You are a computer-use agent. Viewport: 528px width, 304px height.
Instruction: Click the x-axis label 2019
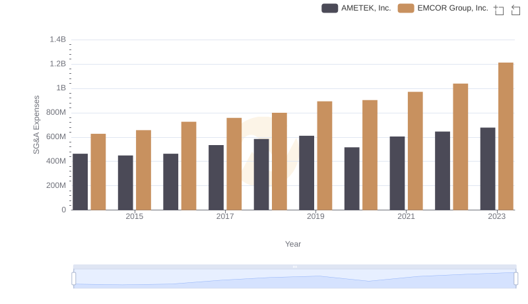point(315,216)
